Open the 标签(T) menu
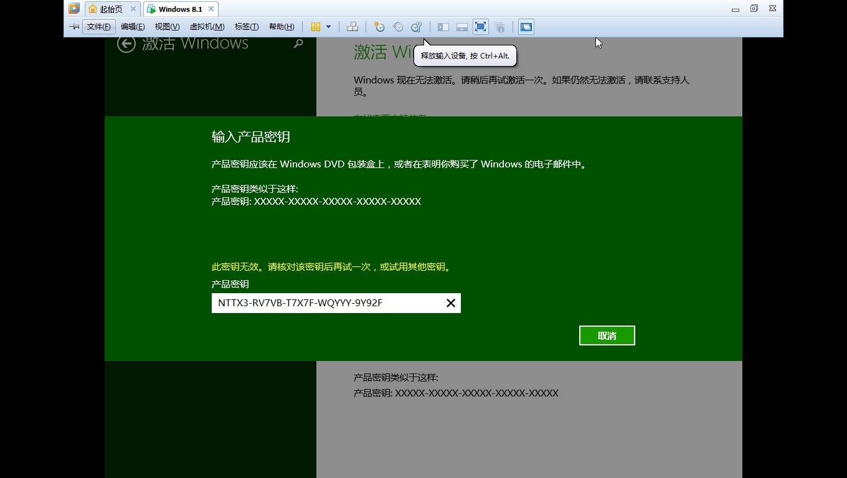The height and width of the screenshot is (478, 847). [x=247, y=27]
